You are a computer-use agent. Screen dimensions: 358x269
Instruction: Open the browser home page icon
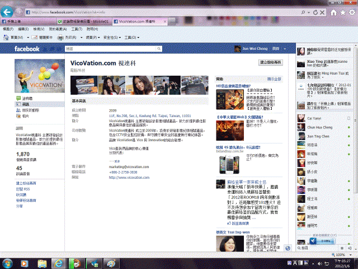pyautogui.click(x=333, y=12)
